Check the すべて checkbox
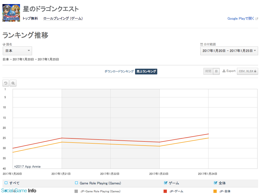This screenshot has height=194, width=260. pyautogui.click(x=6, y=183)
